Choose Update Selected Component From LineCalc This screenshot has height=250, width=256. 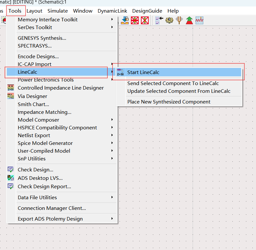click(179, 91)
